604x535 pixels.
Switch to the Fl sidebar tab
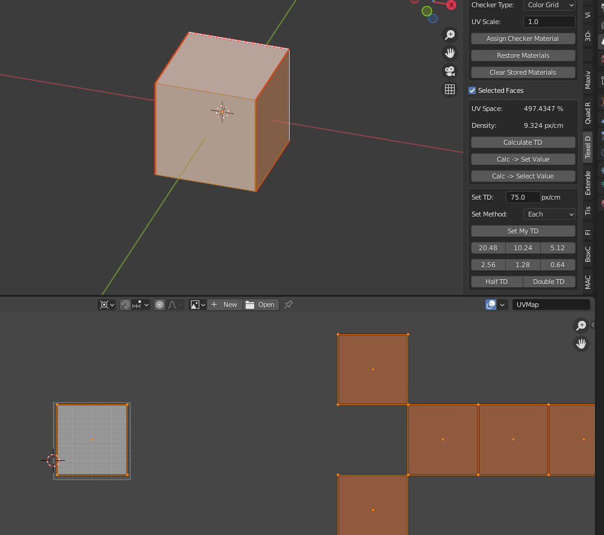tap(587, 232)
